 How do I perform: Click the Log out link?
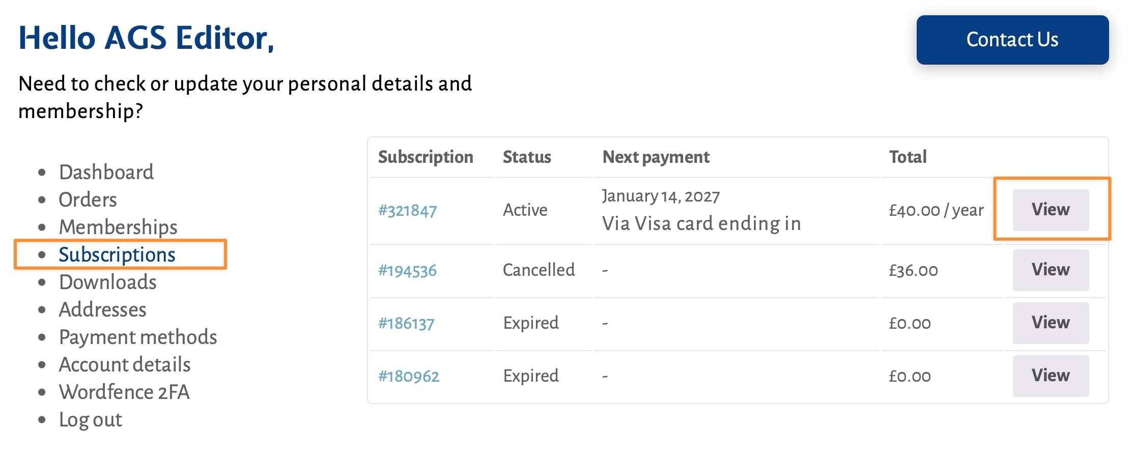point(90,419)
